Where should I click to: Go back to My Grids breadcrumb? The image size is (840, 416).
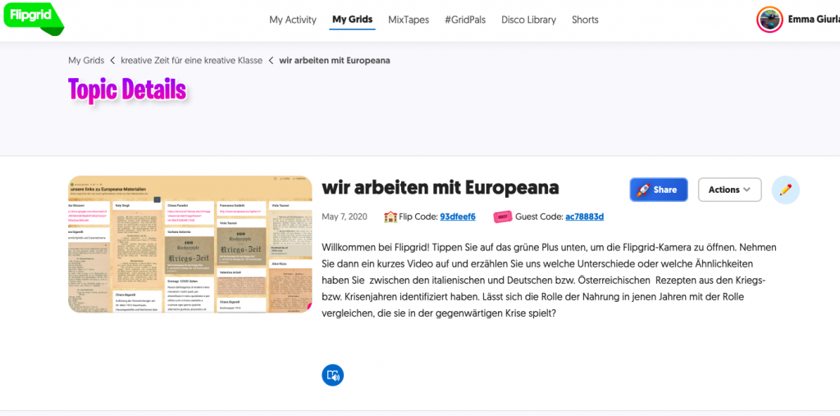tap(86, 61)
